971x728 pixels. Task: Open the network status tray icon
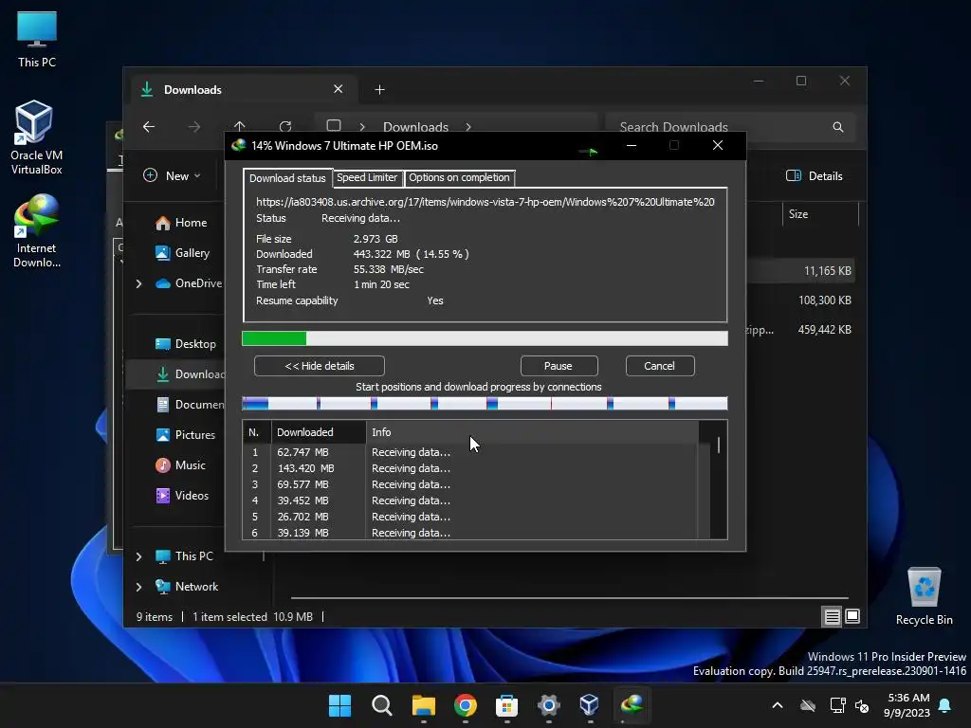pos(837,705)
